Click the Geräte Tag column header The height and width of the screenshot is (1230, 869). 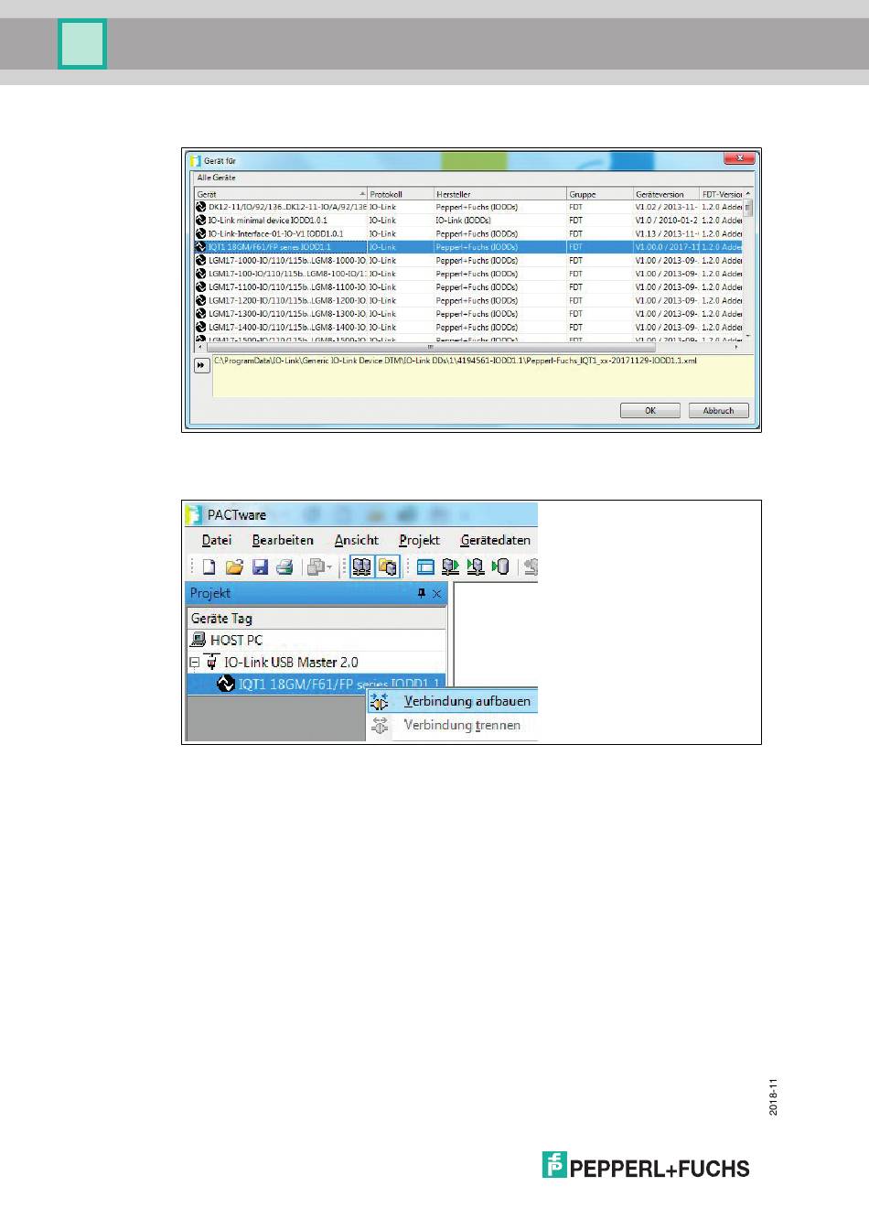coord(316,619)
